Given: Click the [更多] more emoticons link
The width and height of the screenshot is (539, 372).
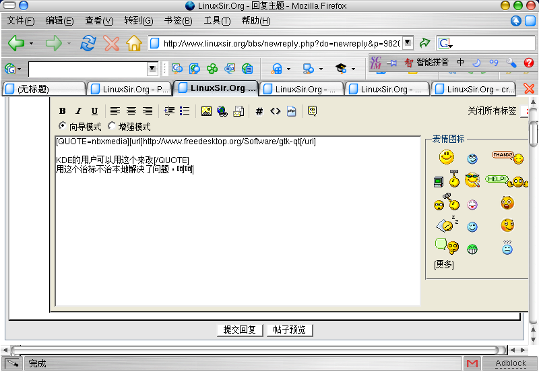Looking at the screenshot, I should (444, 264).
